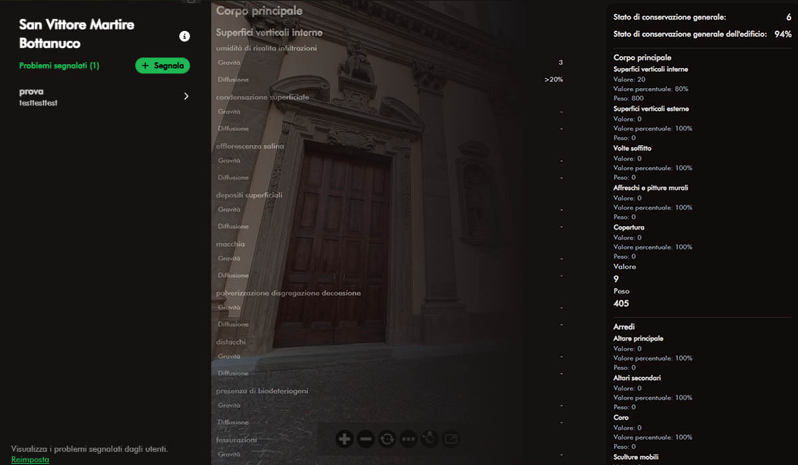Click the zoom out minus icon

366,438
